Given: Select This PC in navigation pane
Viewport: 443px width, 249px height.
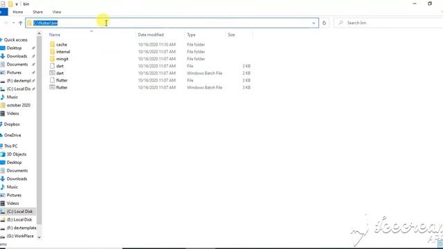Looking at the screenshot, I should (11, 146).
